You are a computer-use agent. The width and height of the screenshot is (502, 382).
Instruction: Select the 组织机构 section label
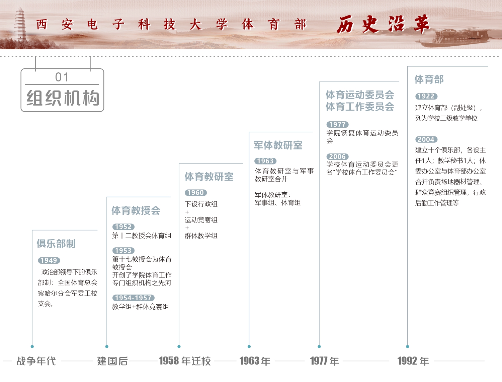(63, 98)
